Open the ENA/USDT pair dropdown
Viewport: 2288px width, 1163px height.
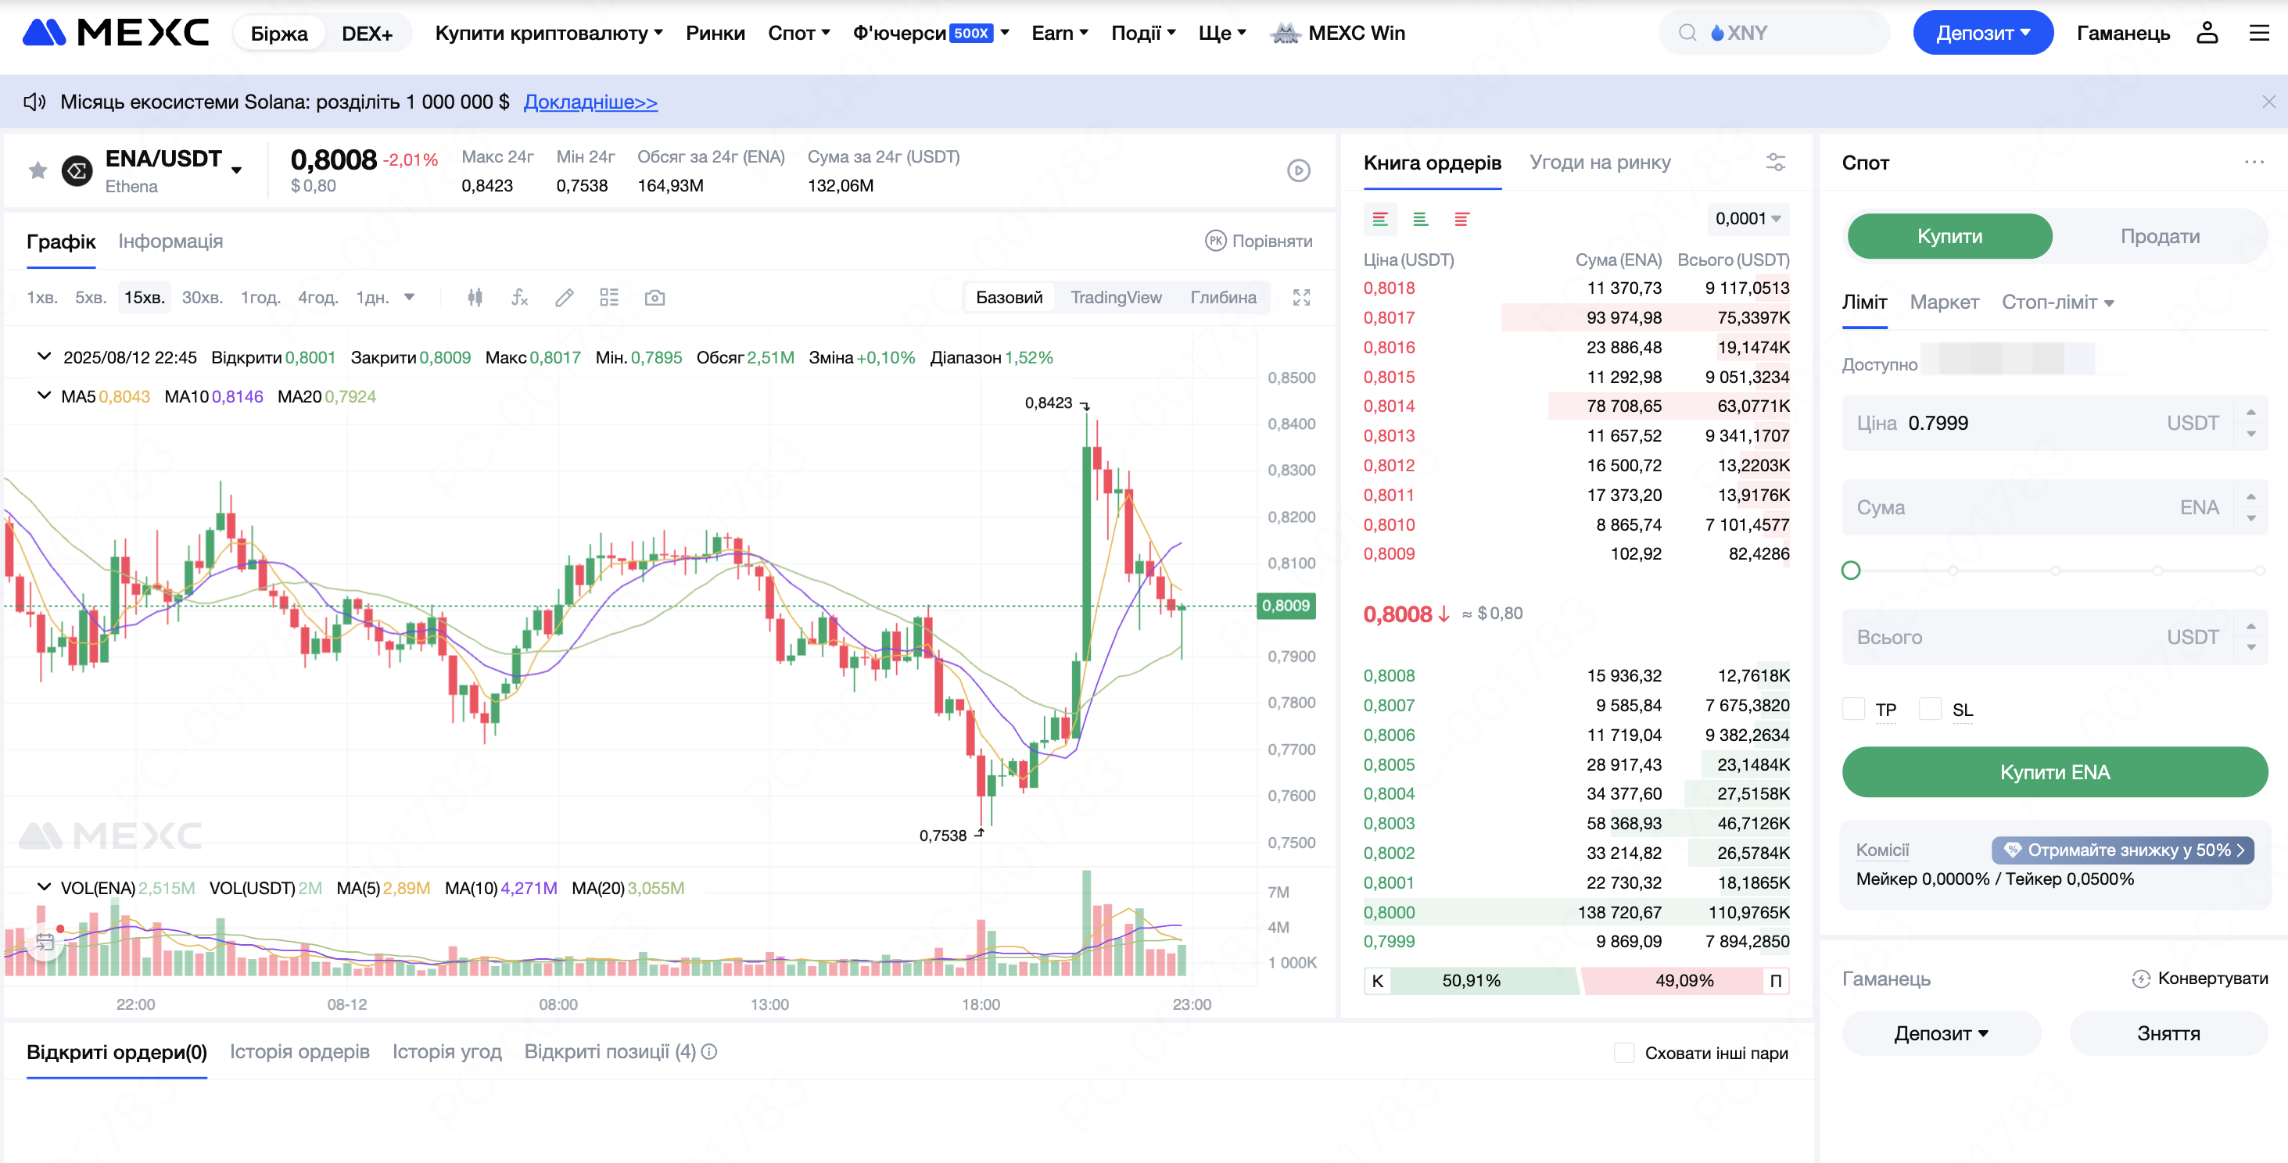[236, 170]
